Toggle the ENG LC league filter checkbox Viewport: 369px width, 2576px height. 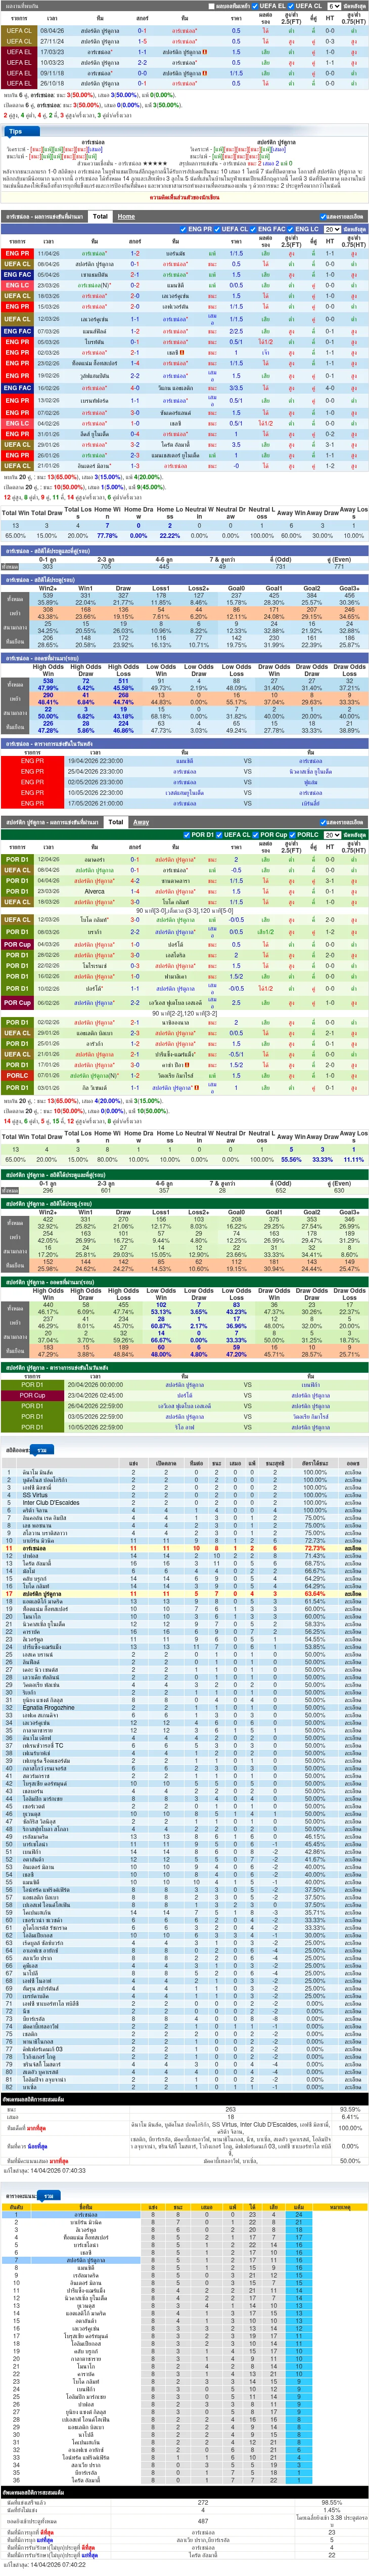[291, 229]
